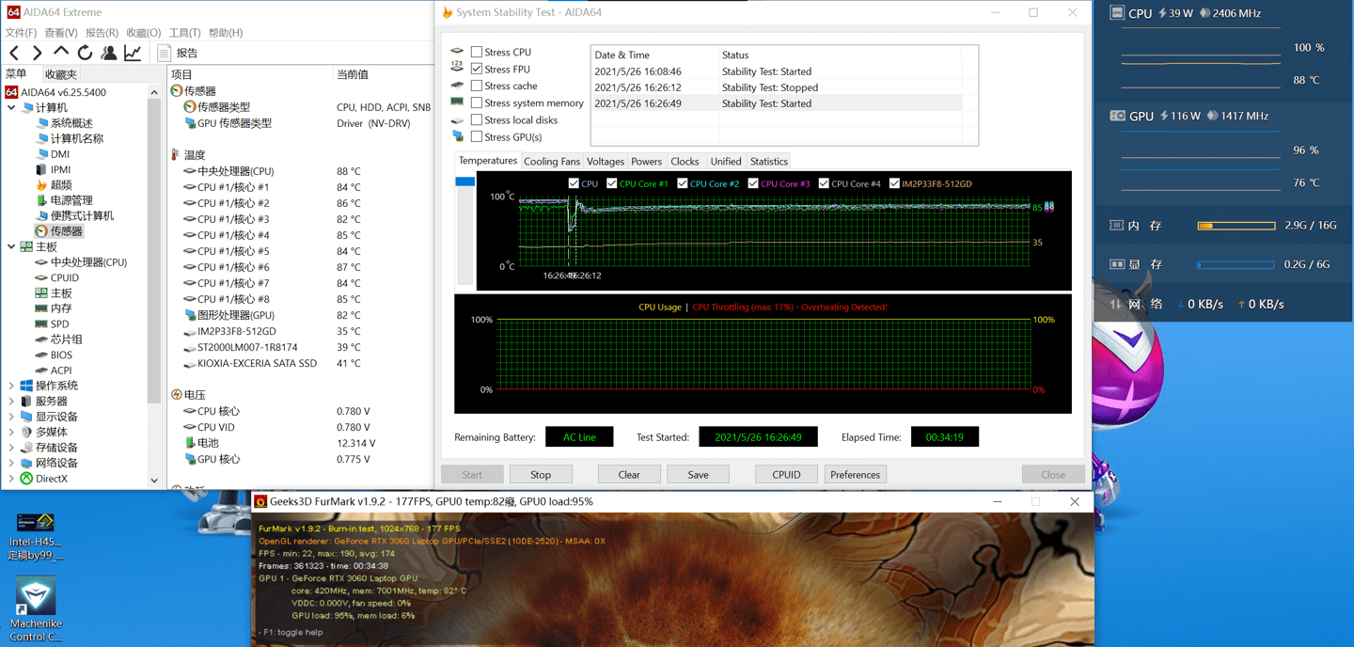Uncheck the Stress FPU checkbox
This screenshot has width=1354, height=647.
[x=477, y=70]
